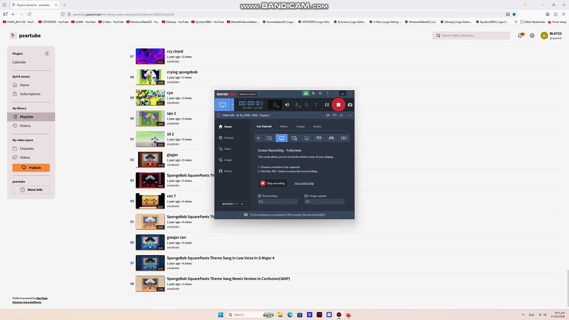
Task: Toggle the mouse click effect icon in Bandicam
Action: tap(306, 105)
